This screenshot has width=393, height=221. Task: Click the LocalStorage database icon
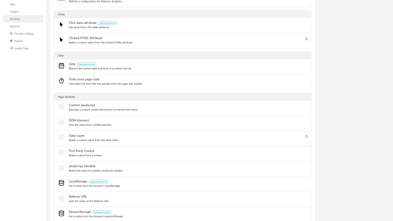61,183
